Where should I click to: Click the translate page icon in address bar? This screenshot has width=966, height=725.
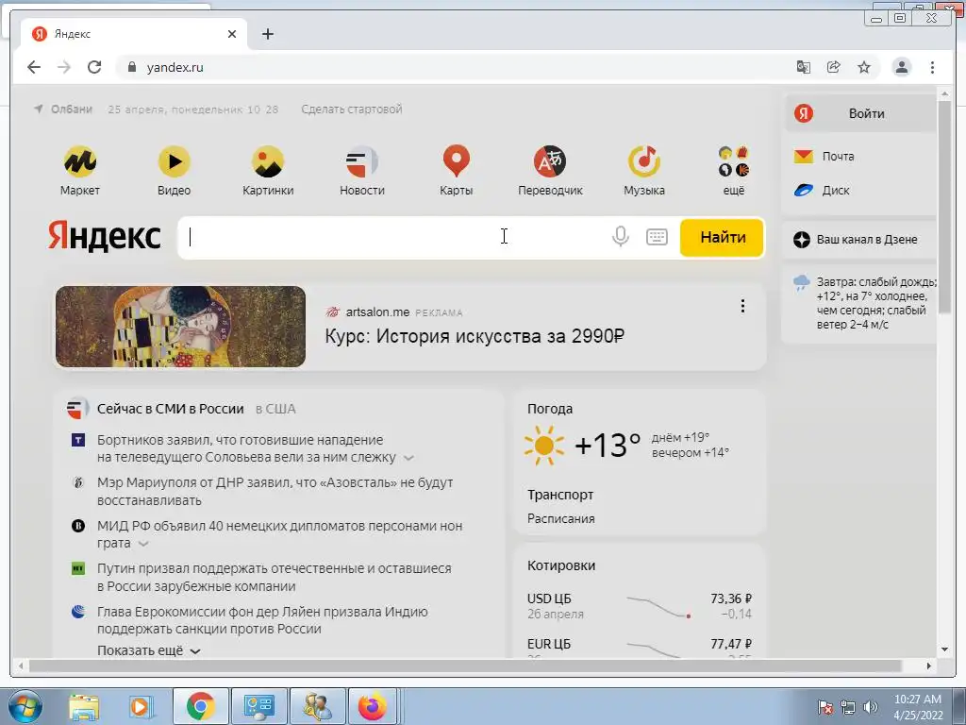click(x=804, y=67)
